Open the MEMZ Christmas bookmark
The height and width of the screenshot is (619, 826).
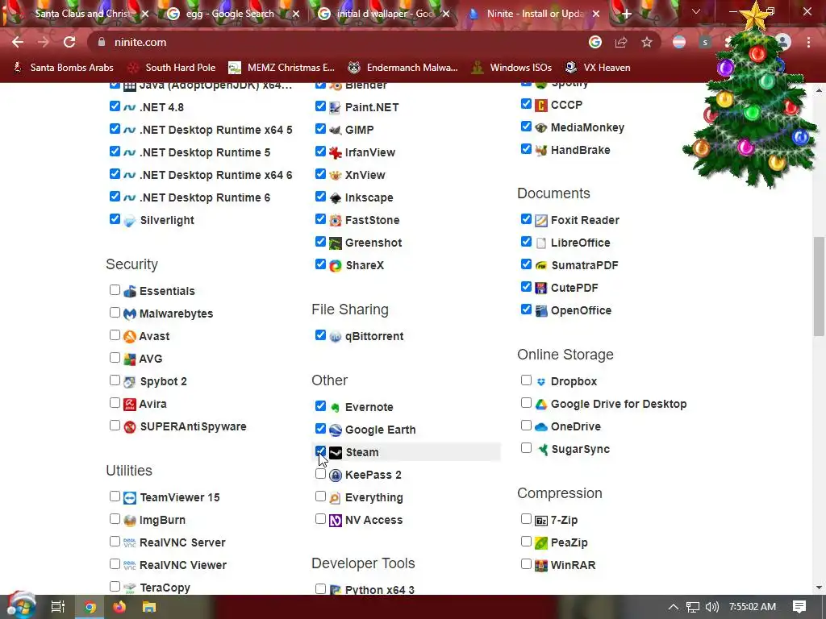pos(282,68)
